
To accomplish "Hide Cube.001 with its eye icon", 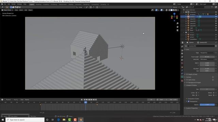I will coord(216,19).
